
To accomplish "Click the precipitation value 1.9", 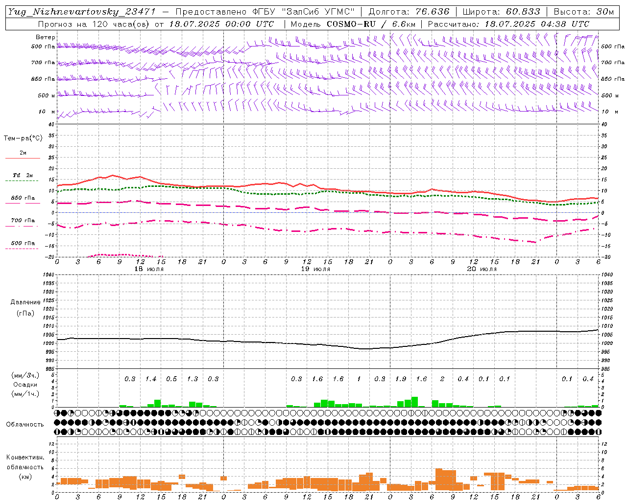I will tap(401, 379).
